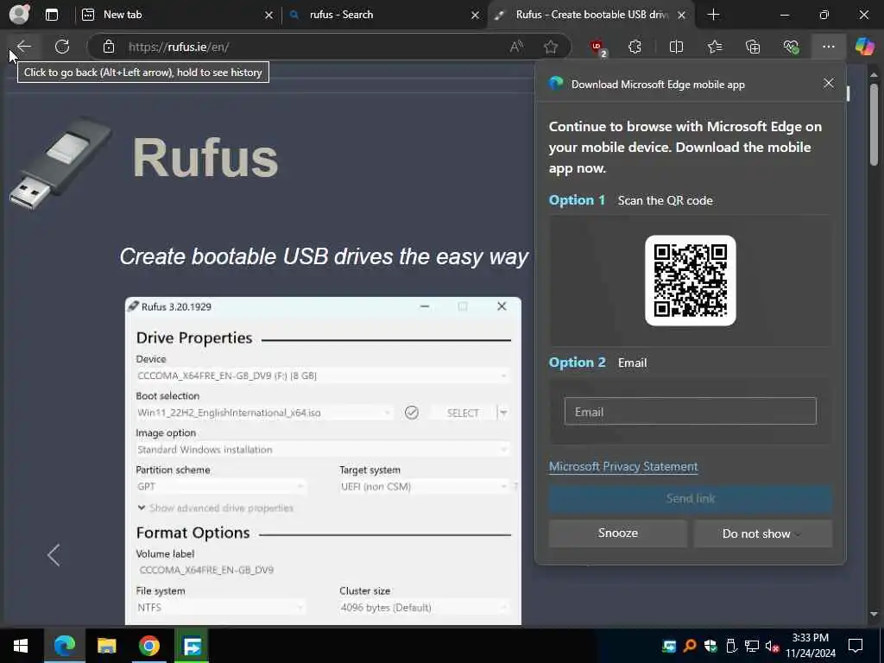Switch to the New tab tab
Viewport: 884px width, 663px height.
click(x=169, y=15)
